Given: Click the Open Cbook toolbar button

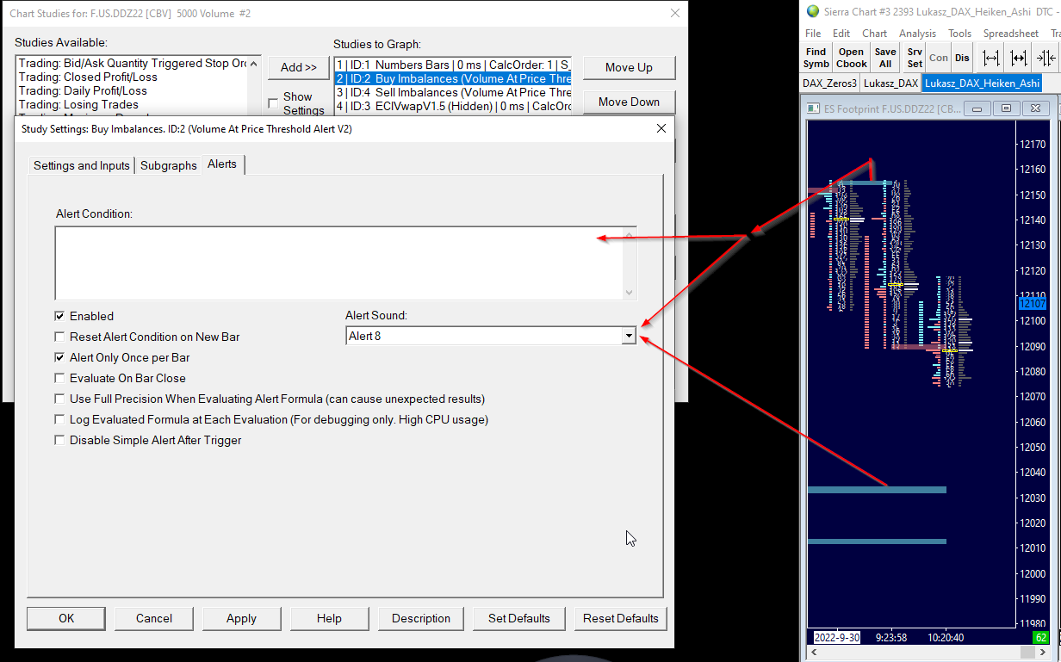Looking at the screenshot, I should (851, 58).
